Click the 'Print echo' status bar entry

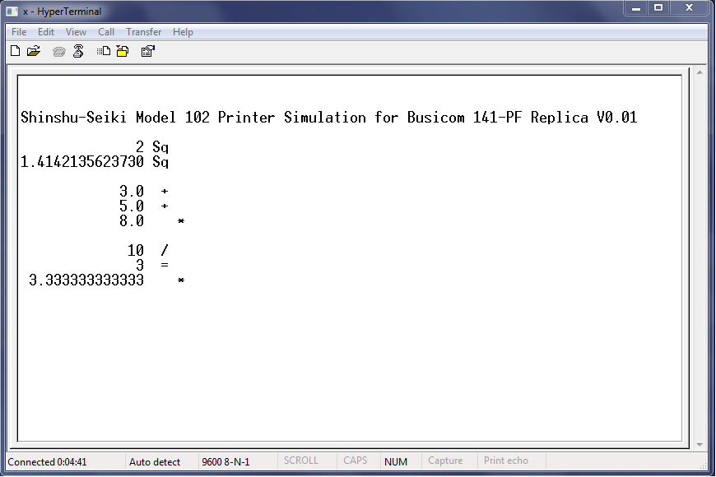506,461
